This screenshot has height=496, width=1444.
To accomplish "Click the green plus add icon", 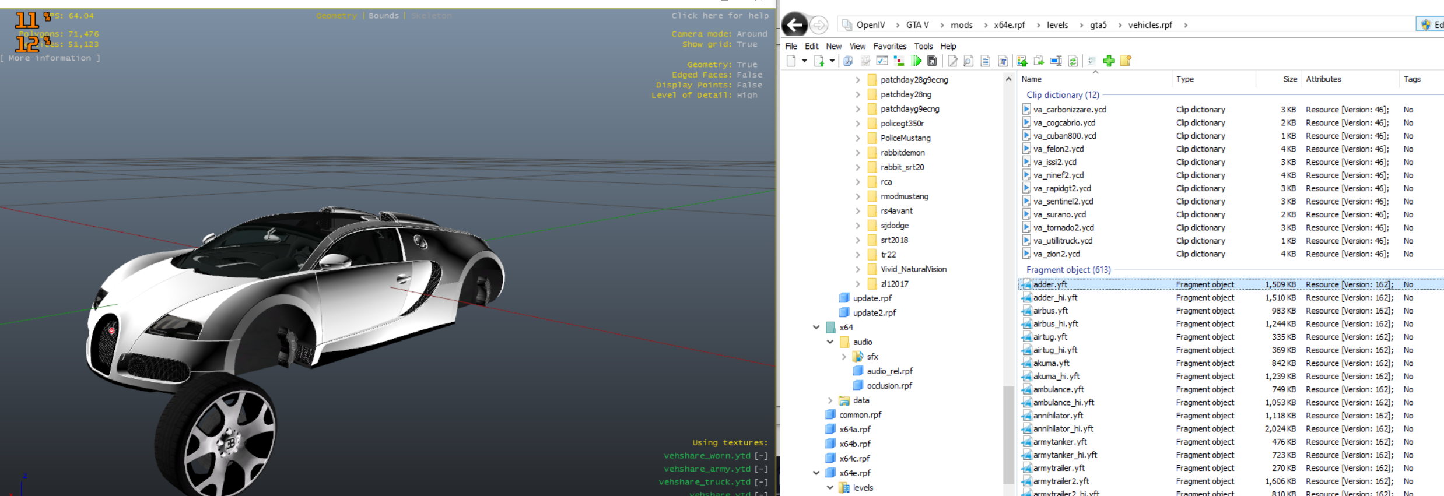I will (1109, 61).
